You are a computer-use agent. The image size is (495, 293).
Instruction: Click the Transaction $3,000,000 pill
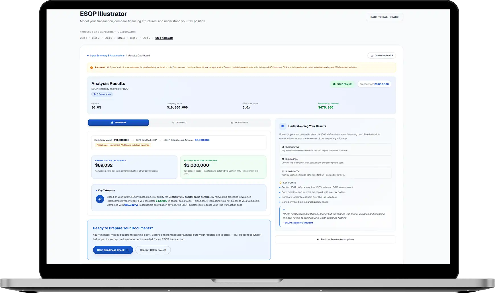click(x=374, y=84)
